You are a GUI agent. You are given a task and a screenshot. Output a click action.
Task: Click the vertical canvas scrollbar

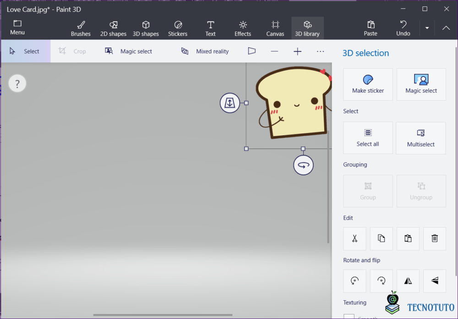click(328, 187)
